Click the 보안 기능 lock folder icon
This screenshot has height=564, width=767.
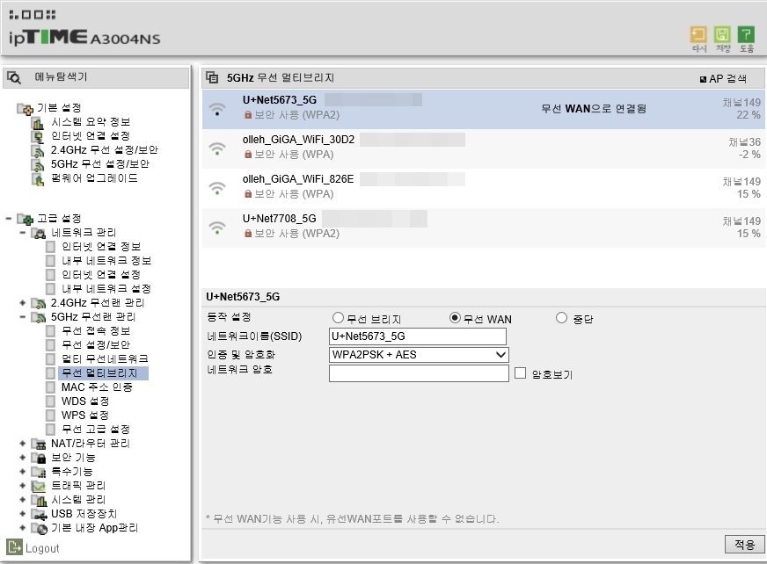(39, 458)
